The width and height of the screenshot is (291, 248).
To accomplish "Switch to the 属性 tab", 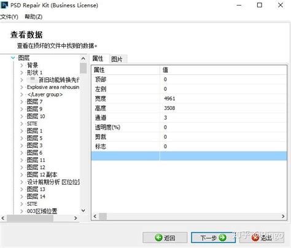I will [98, 59].
